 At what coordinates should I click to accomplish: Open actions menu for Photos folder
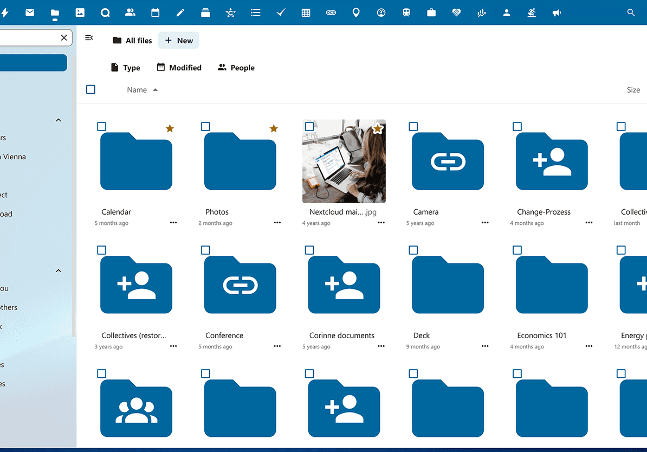[x=277, y=223]
